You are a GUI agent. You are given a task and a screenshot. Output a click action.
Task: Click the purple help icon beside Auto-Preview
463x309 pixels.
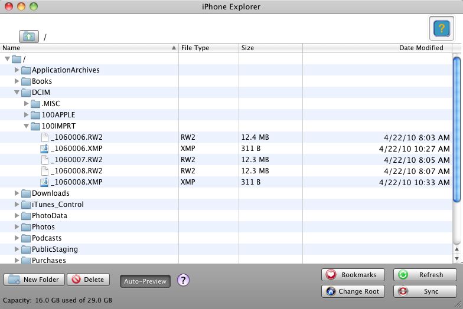pos(183,280)
